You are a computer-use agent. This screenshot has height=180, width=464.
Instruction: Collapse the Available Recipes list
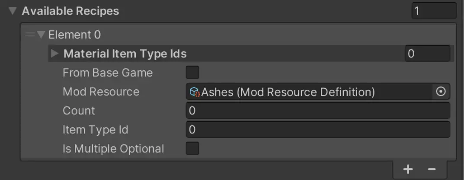(13, 11)
